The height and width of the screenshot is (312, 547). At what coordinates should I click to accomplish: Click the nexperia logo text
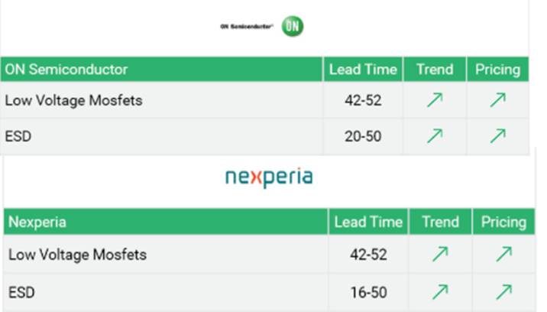(x=269, y=177)
